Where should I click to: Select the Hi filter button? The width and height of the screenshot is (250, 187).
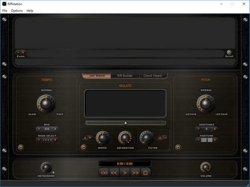coord(160,138)
